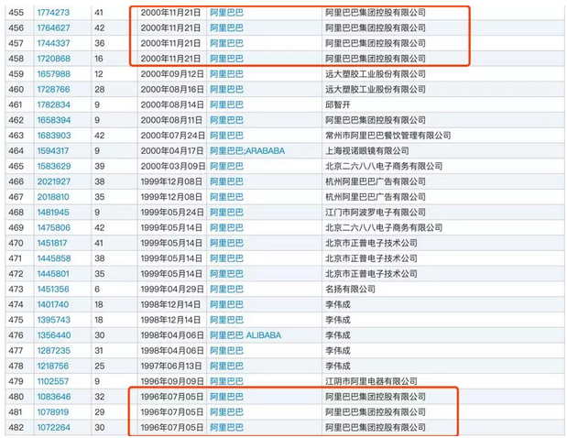The height and width of the screenshot is (438, 567).
Task: Select applicant 李伟成 in row 478
Action: click(338, 366)
